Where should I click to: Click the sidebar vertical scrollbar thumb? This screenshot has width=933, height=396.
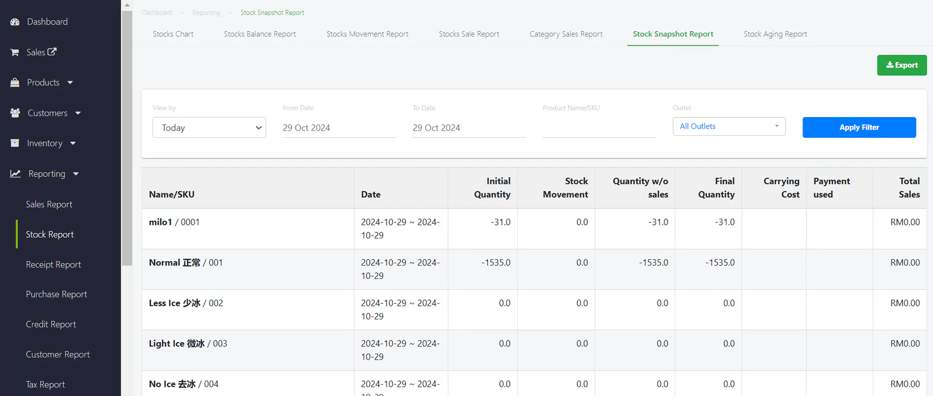pos(127,138)
